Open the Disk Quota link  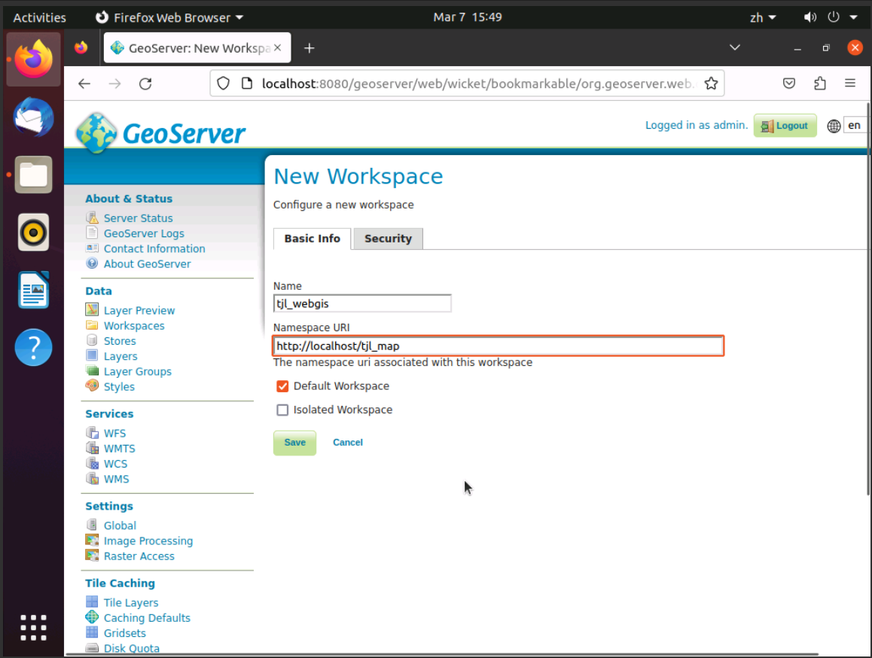(132, 648)
